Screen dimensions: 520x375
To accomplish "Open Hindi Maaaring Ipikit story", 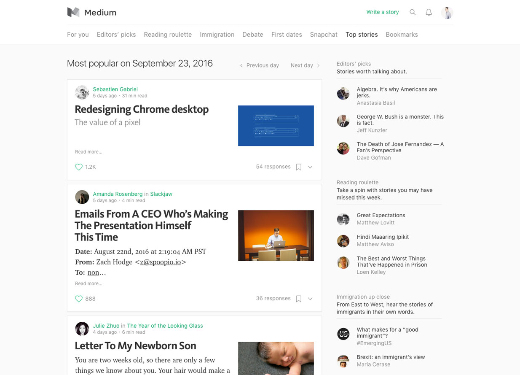I will click(383, 237).
